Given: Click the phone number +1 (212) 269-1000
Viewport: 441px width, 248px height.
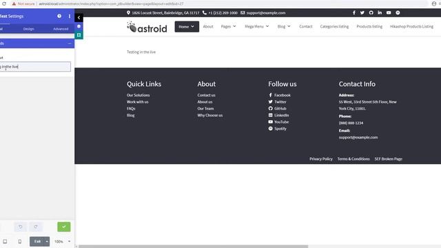Looking at the screenshot, I should tap(223, 13).
